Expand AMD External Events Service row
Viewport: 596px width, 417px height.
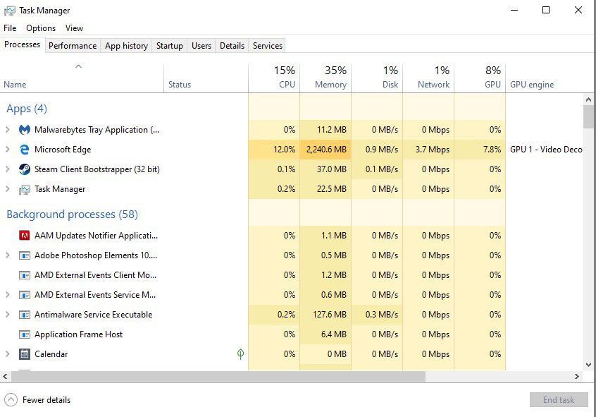pos(7,295)
